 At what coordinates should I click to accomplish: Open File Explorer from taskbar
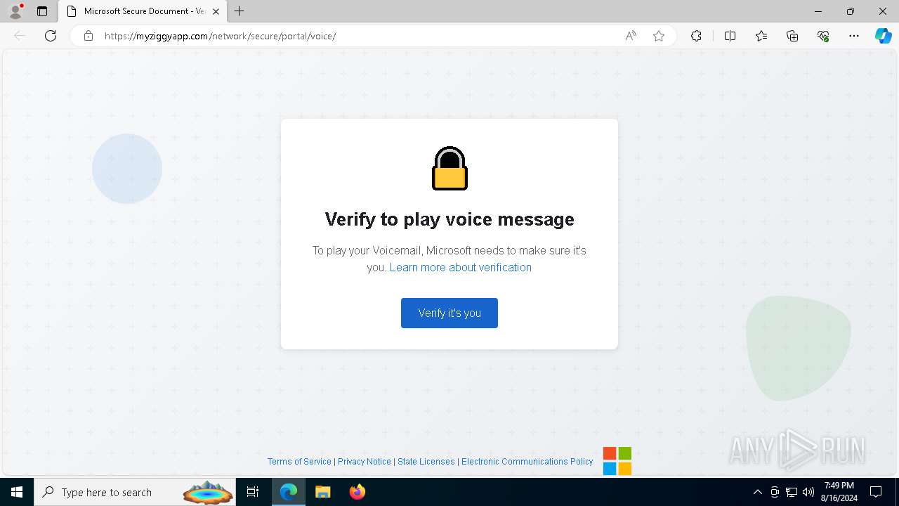click(323, 492)
